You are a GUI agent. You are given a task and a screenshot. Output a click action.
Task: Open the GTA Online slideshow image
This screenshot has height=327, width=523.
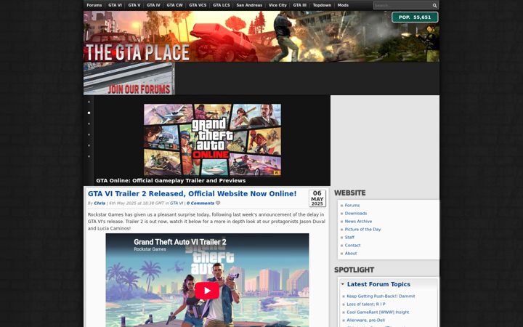(x=212, y=140)
